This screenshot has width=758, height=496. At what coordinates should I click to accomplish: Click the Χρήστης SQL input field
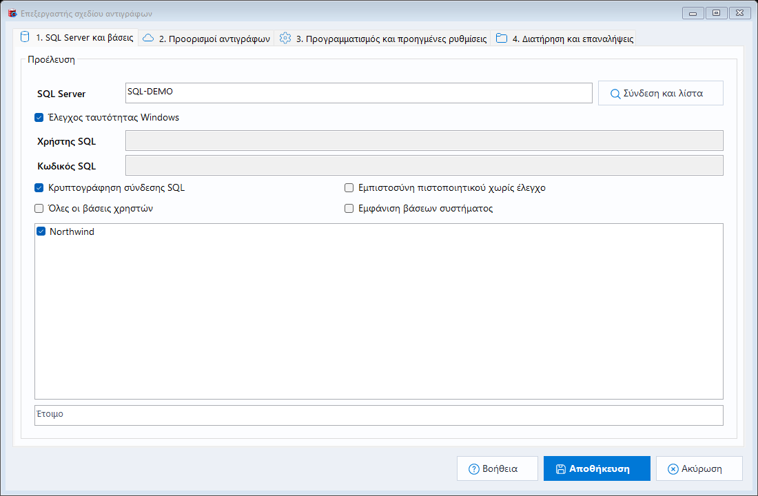[x=424, y=141]
